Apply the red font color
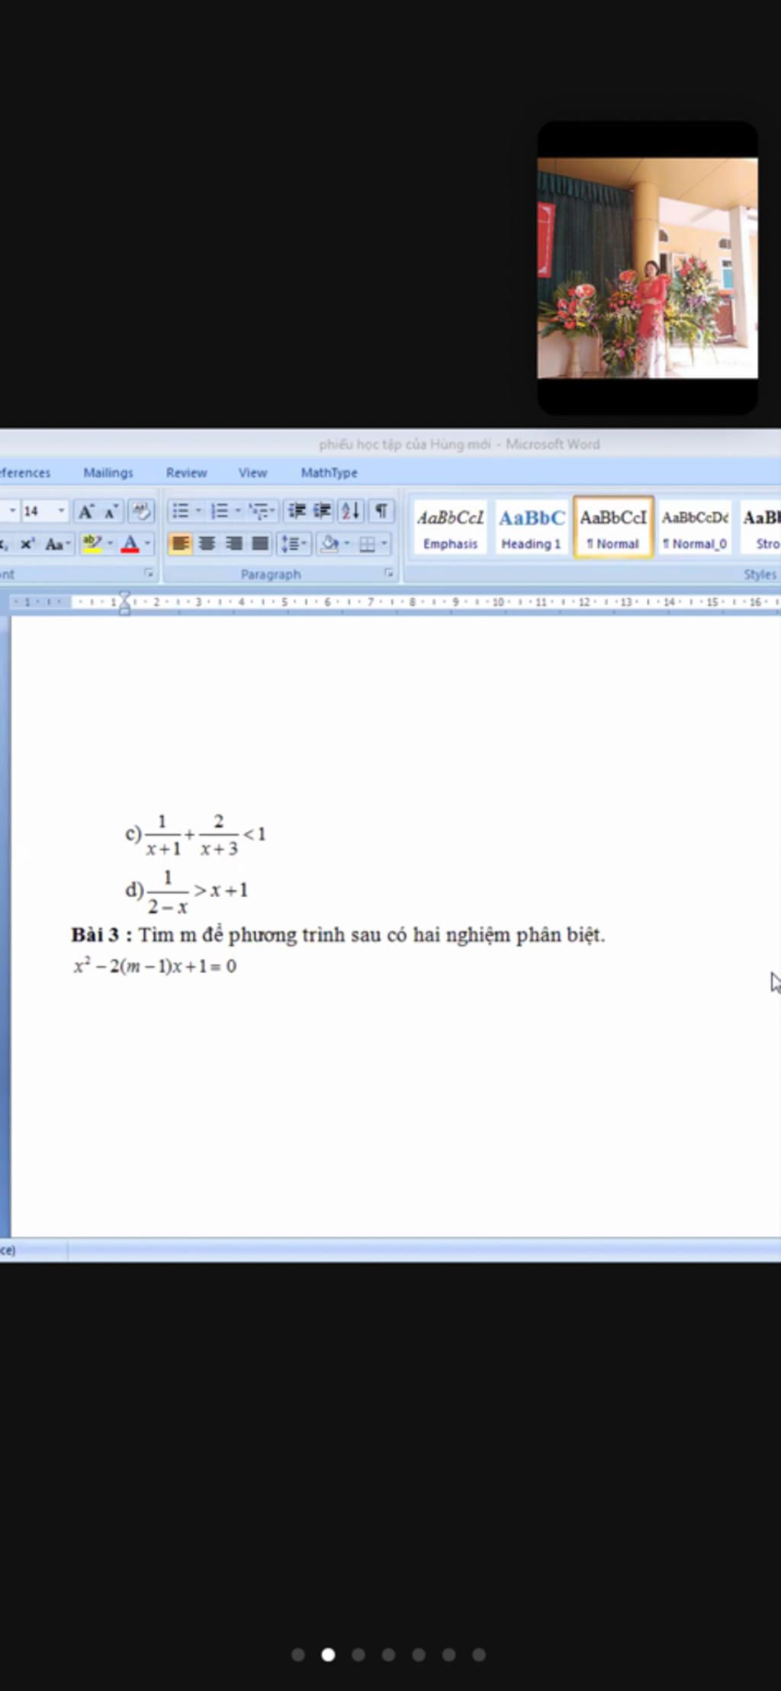This screenshot has width=781, height=1691. tap(130, 545)
